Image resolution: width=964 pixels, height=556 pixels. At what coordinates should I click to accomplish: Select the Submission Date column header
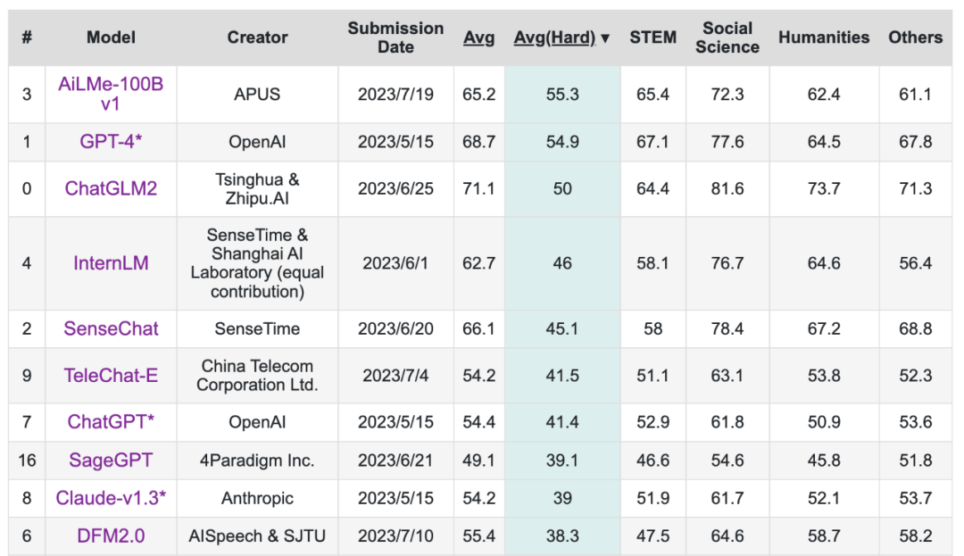click(x=396, y=37)
